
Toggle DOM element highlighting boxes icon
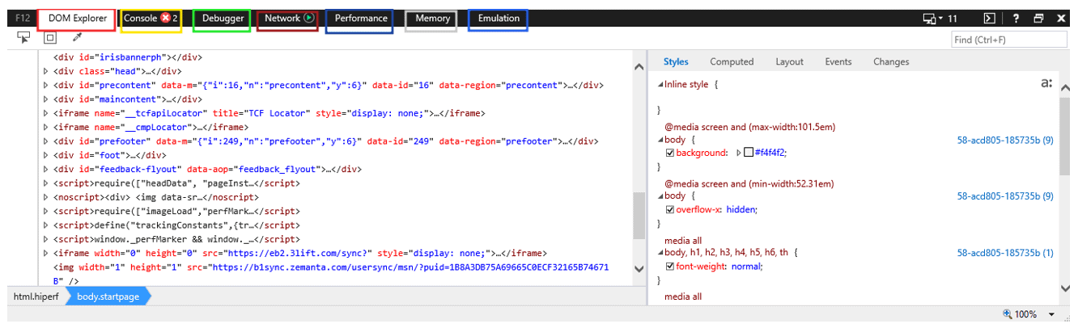(49, 37)
